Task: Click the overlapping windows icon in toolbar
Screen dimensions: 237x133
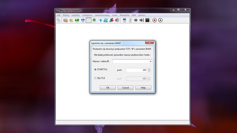Action: [58, 20]
